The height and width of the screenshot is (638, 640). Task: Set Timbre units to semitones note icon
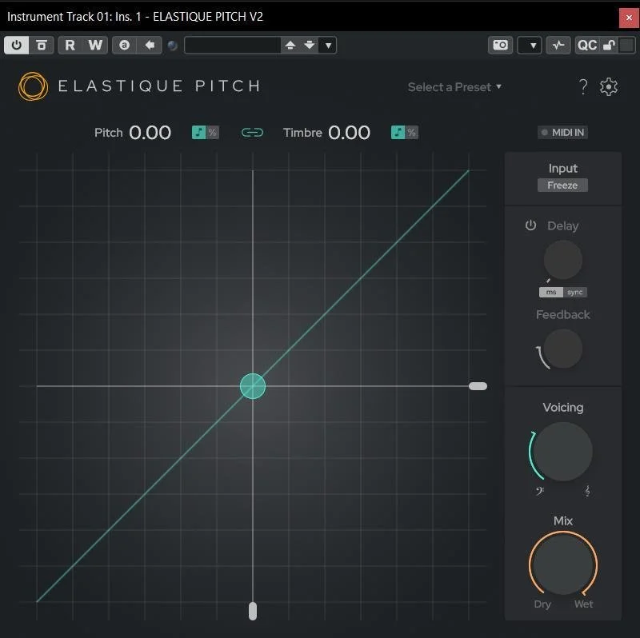398,132
